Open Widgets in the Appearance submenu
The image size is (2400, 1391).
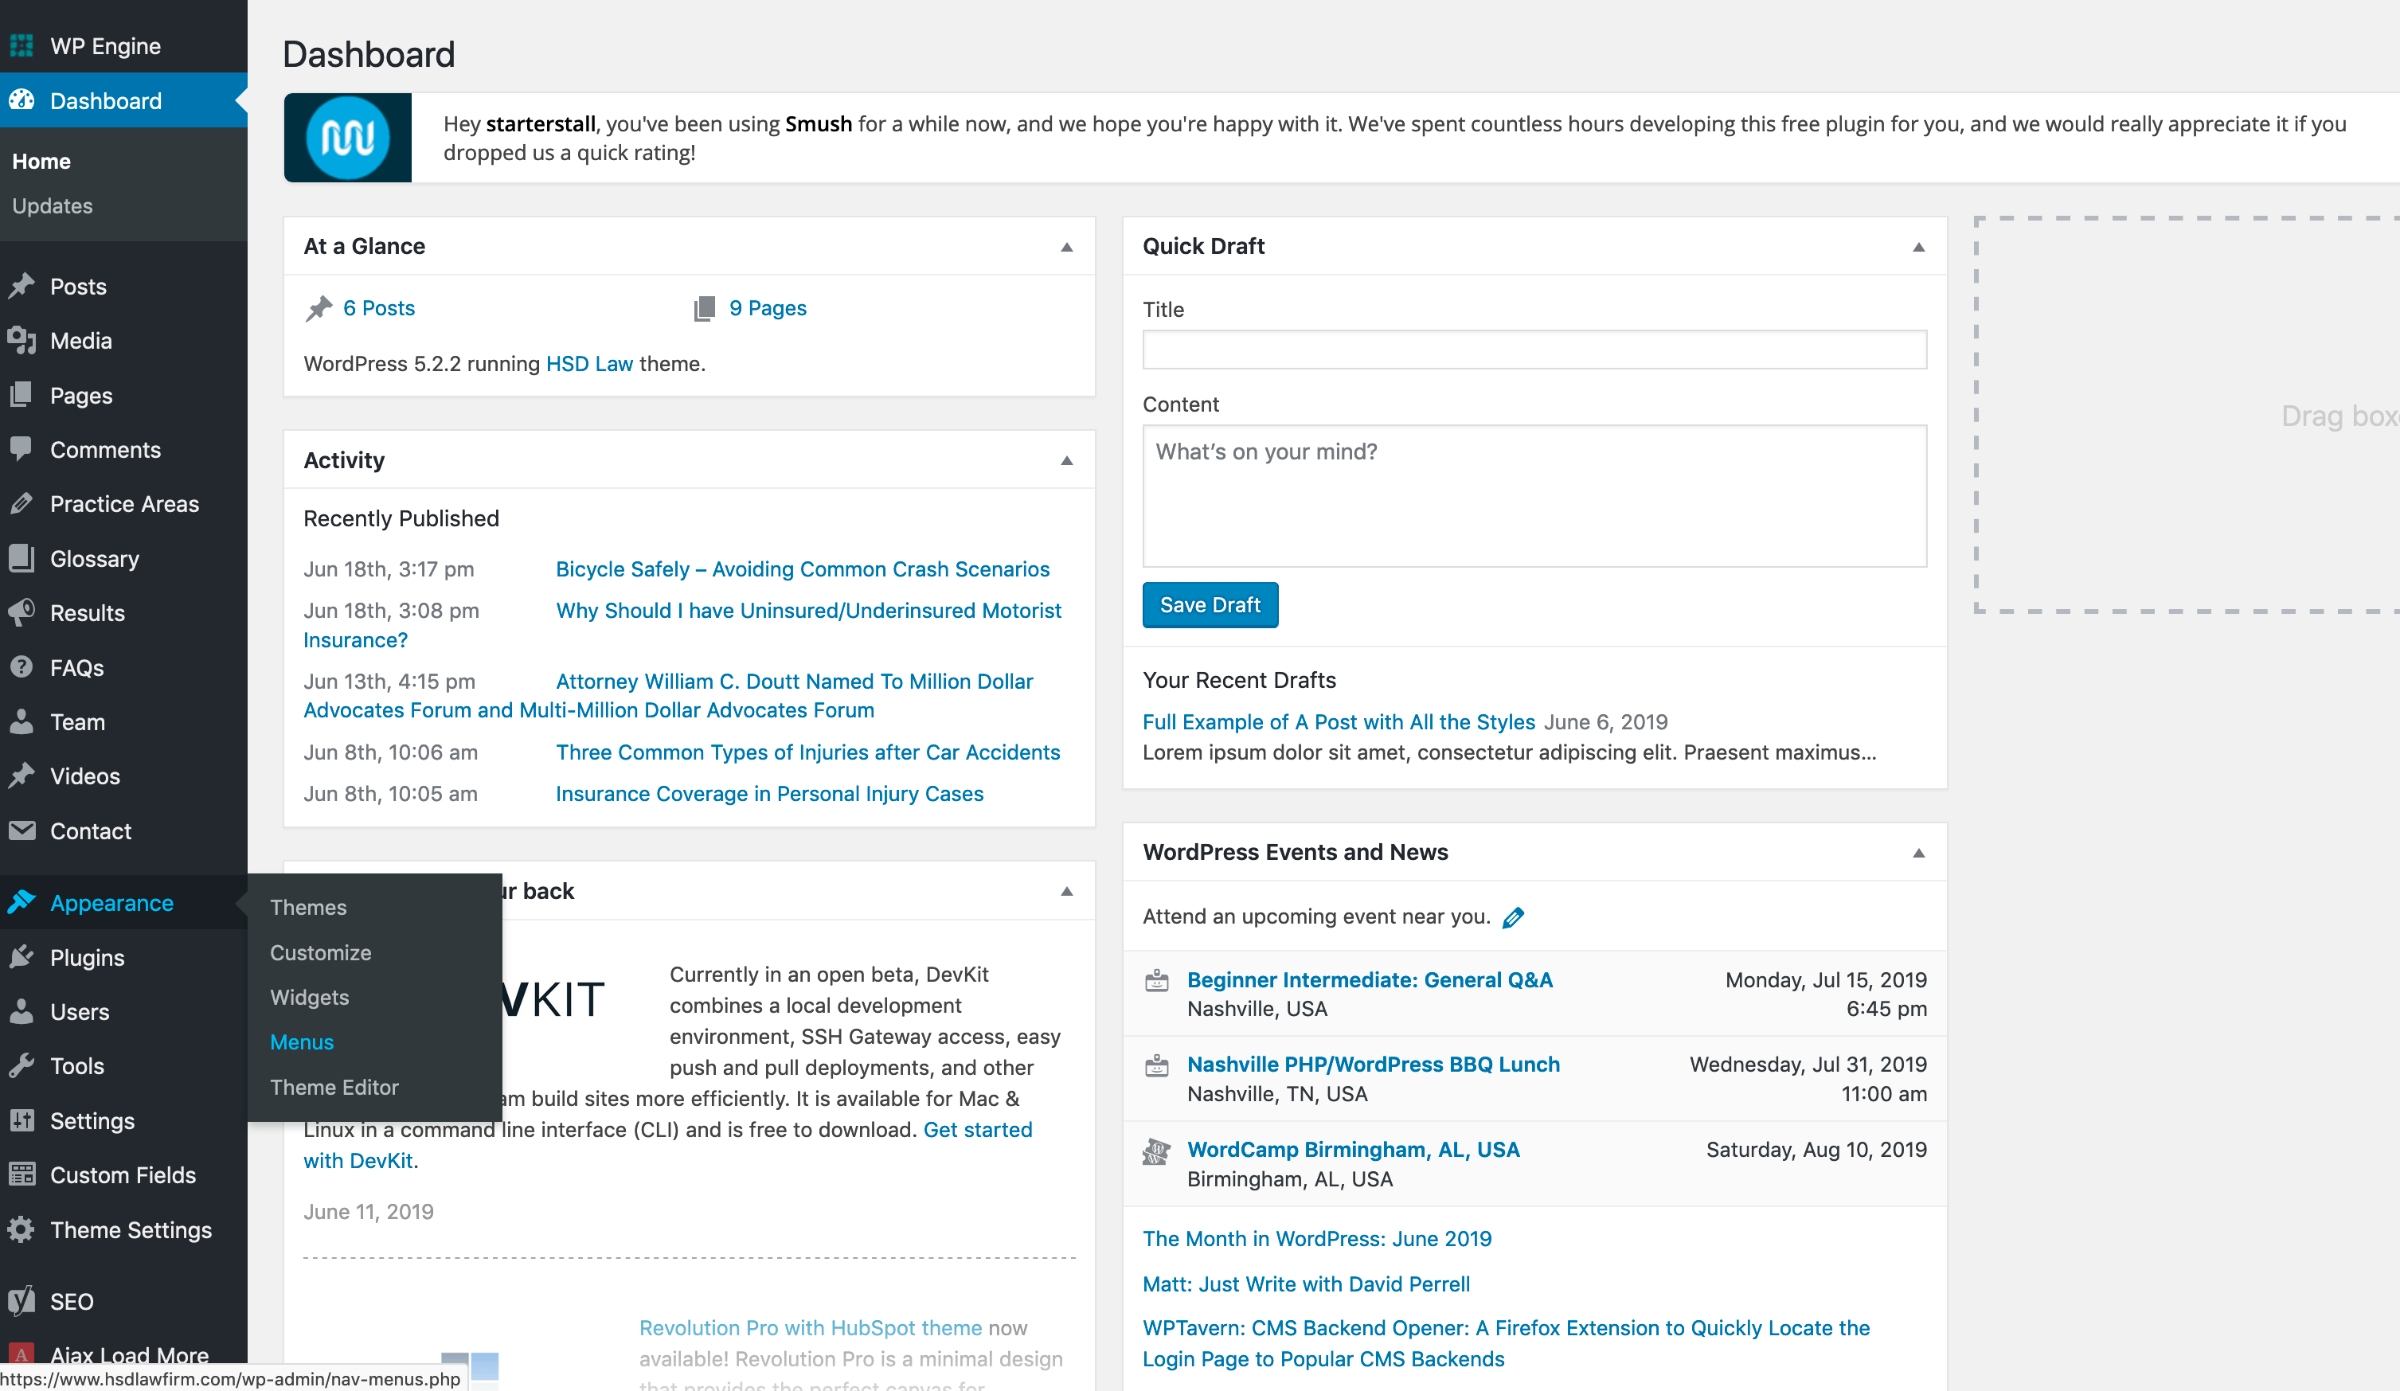click(310, 997)
